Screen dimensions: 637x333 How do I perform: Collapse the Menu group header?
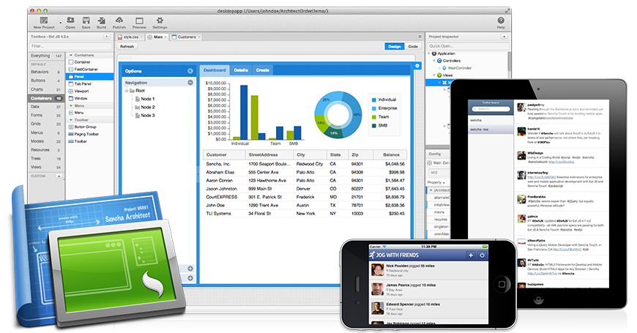[90, 105]
